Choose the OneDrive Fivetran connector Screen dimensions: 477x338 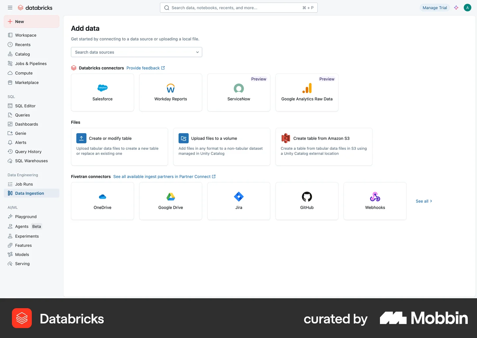(x=102, y=201)
